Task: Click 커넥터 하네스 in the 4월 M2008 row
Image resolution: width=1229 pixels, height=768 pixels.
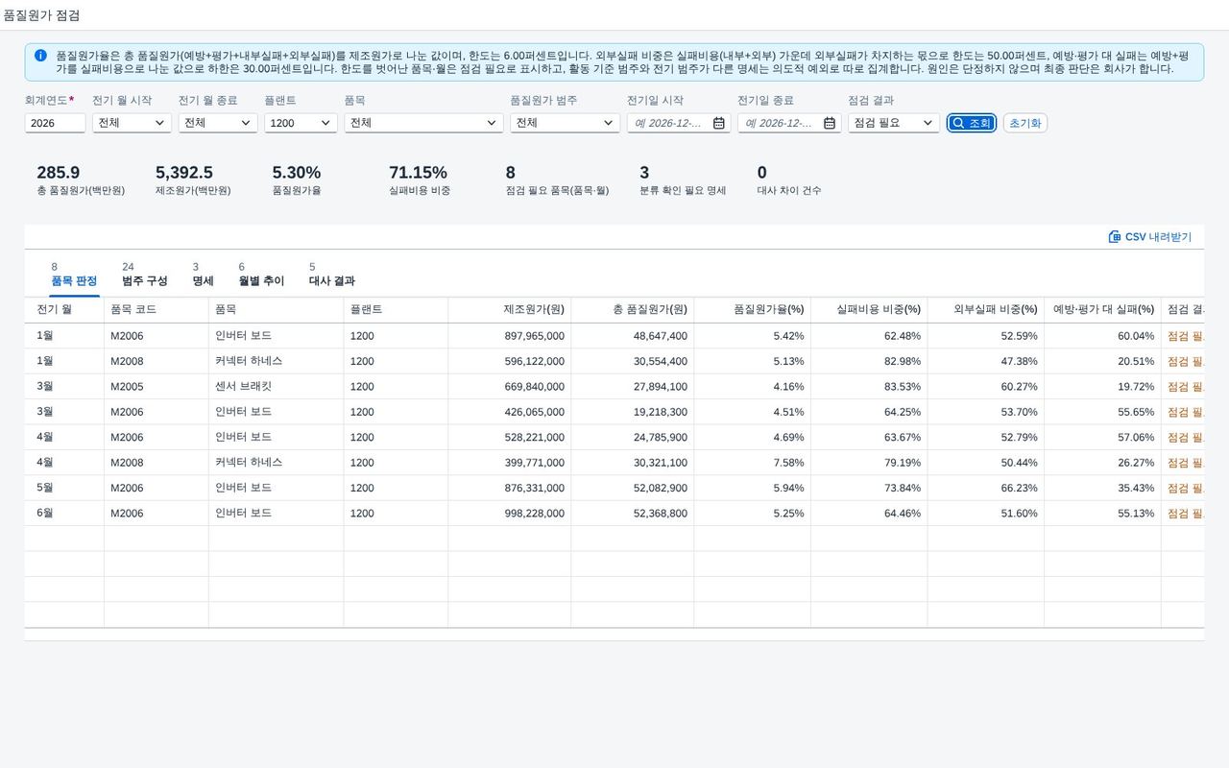Action: tap(250, 462)
